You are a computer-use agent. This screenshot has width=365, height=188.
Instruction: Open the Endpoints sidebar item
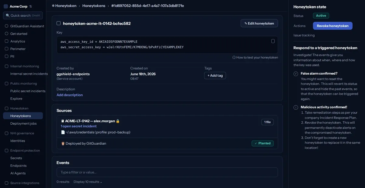point(23,166)
